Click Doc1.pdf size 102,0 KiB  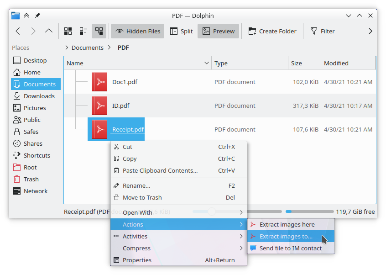coord(306,82)
